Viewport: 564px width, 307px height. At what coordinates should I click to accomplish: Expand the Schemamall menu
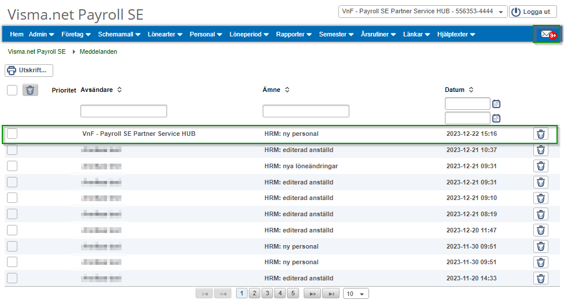tap(119, 35)
